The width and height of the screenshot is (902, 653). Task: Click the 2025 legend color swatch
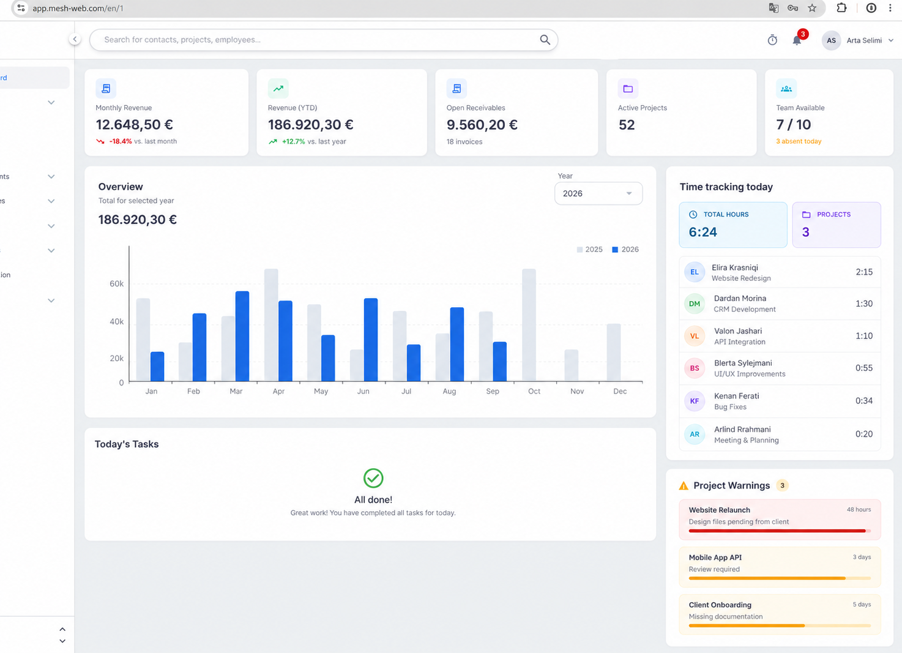[580, 250]
